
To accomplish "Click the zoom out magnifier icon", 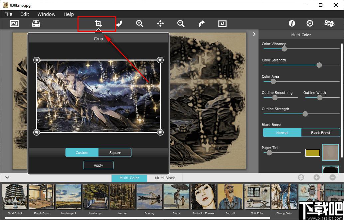I will (181, 24).
